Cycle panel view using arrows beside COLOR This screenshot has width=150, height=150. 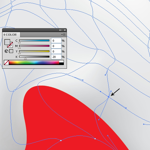(x=4, y=34)
